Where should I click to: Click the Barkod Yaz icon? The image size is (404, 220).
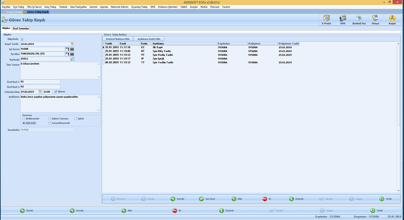pyautogui.click(x=359, y=20)
